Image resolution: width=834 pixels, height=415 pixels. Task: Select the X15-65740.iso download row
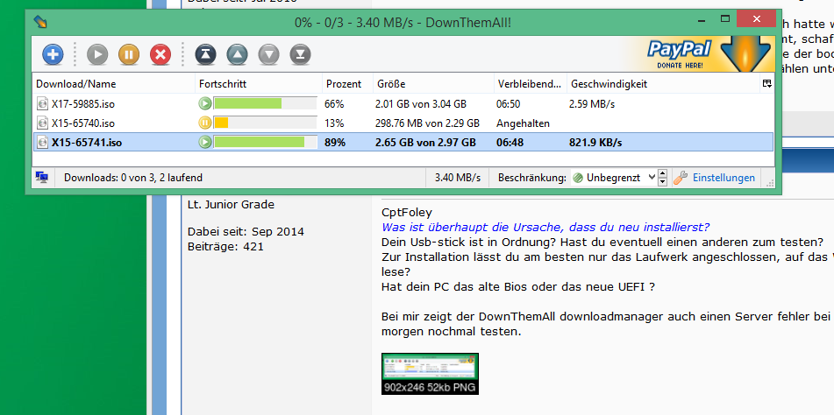[x=403, y=123]
